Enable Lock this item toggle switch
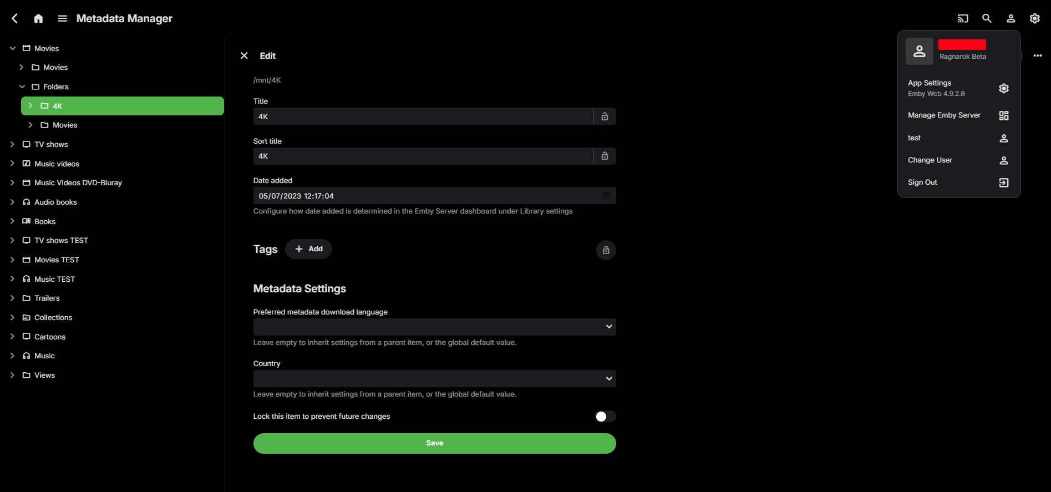This screenshot has height=492, width=1051. pos(605,417)
